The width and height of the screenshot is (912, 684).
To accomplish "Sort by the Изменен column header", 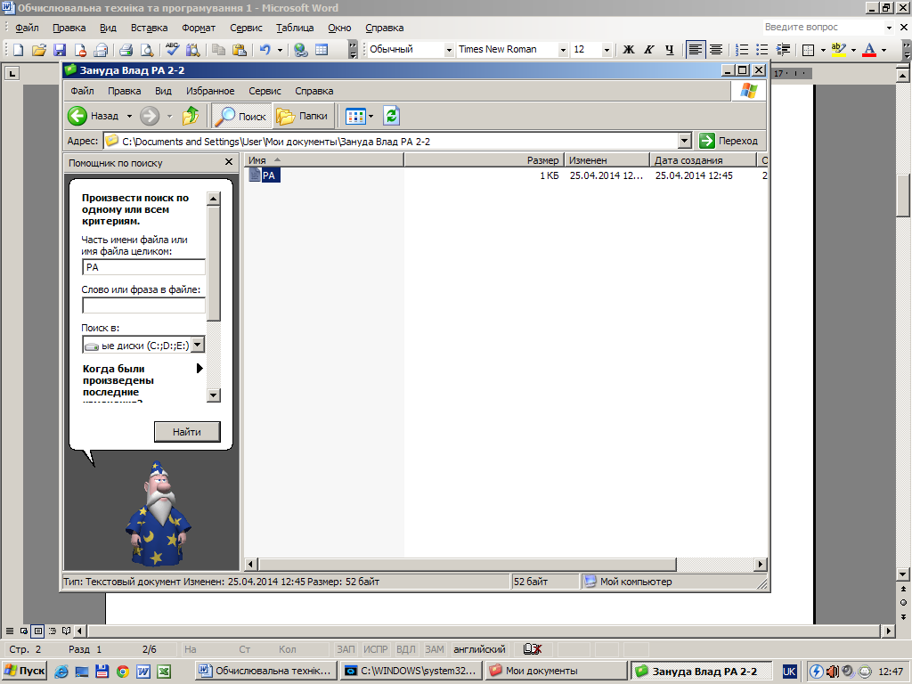I will [x=607, y=160].
